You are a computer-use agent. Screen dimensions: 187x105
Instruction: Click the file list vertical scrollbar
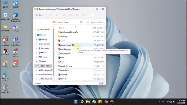pos(105,64)
